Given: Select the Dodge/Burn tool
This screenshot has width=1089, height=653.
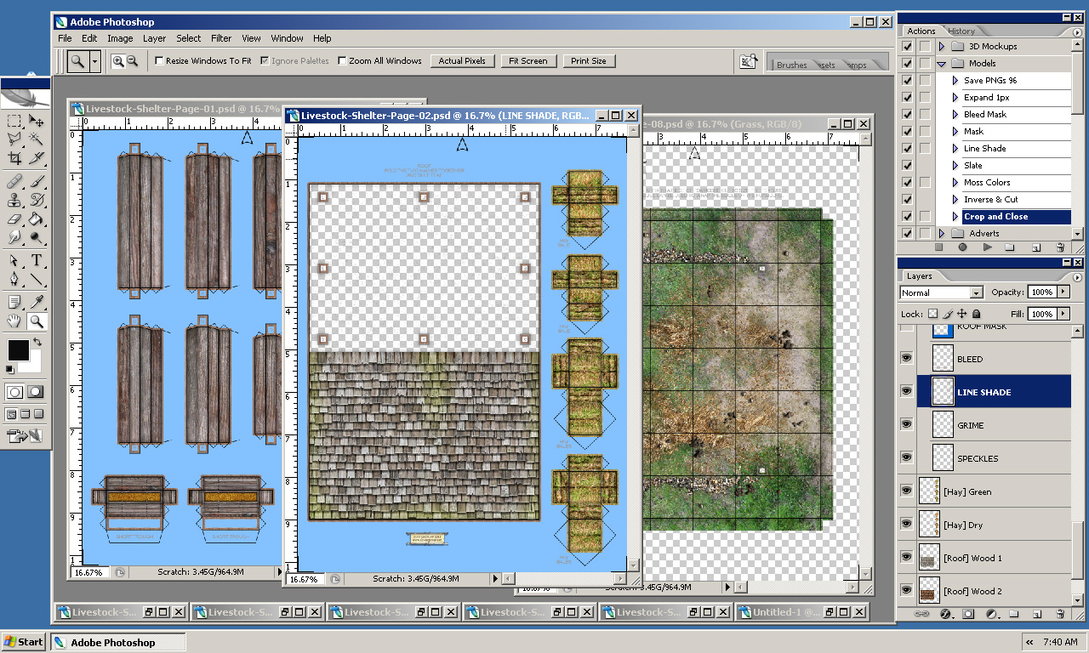Looking at the screenshot, I should pyautogui.click(x=37, y=237).
